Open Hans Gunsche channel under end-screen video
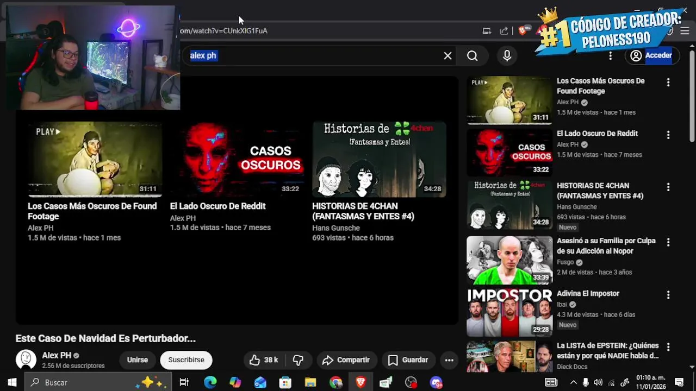The height and width of the screenshot is (391, 696). pos(336,228)
